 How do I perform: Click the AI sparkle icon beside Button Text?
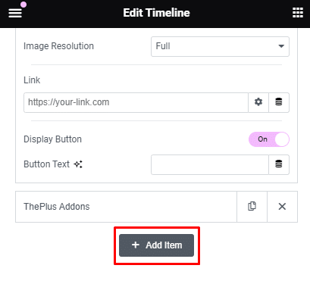(78, 164)
